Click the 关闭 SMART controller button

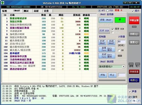tap(111, 42)
